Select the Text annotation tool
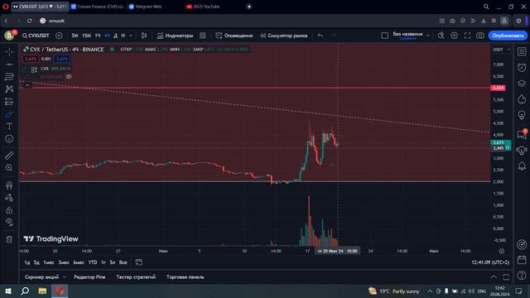Screen dimensions: 530x298 coord(9,127)
